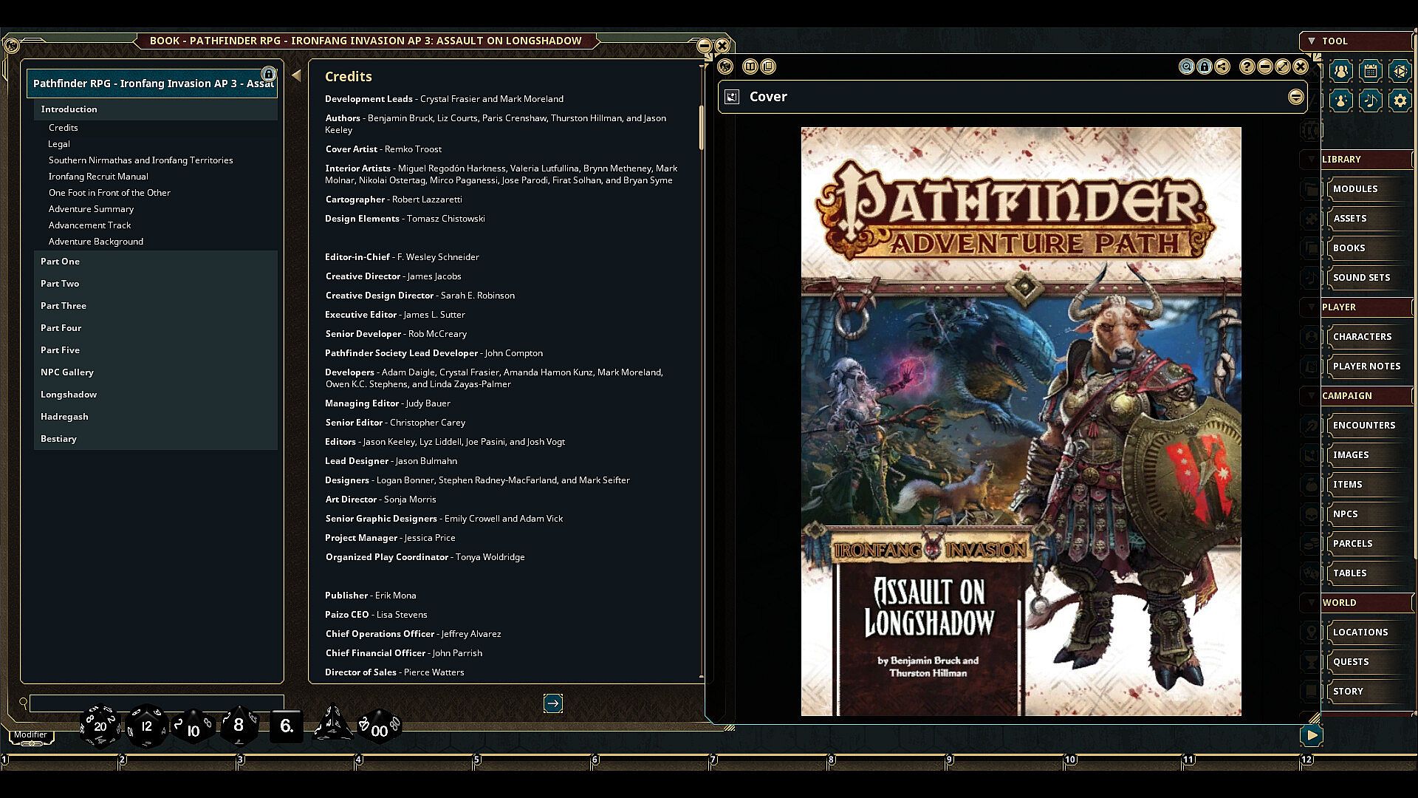Click the Cover window menu icon

click(725, 67)
